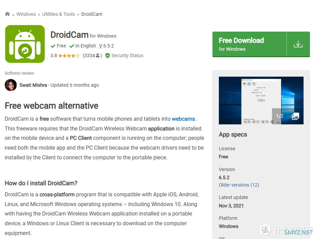Click the 1/2 screenshot counter

[280, 116]
